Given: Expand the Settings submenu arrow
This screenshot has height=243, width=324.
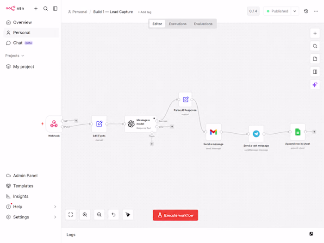Looking at the screenshot, I should pyautogui.click(x=55, y=217).
